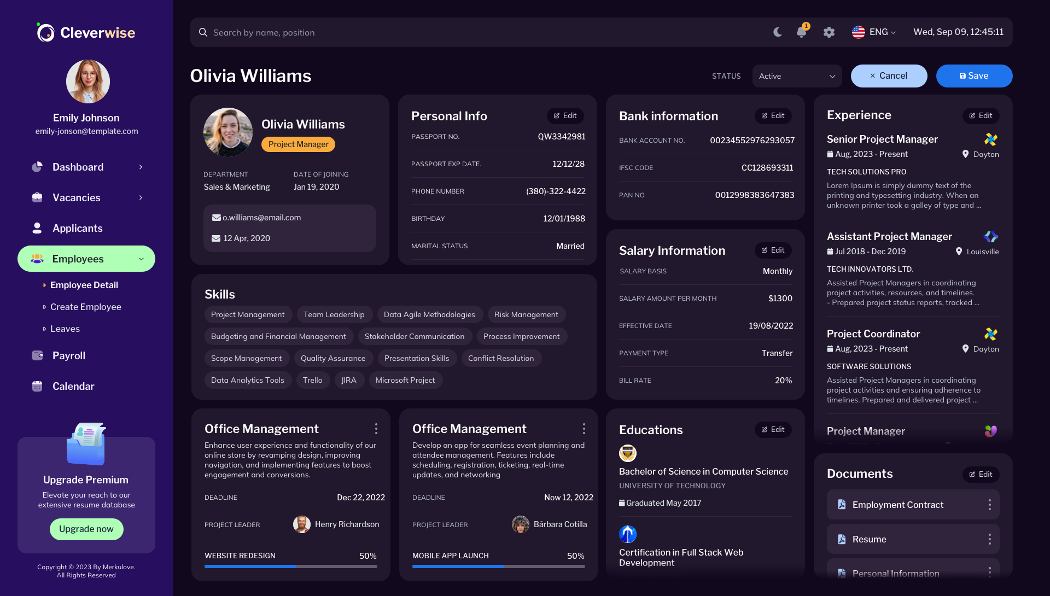
Task: Click the settings gear icon
Action: (x=829, y=32)
